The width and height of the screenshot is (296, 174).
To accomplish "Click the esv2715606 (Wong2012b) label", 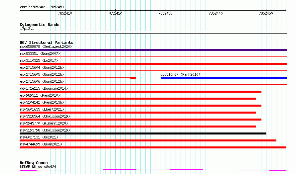I will [42, 81].
